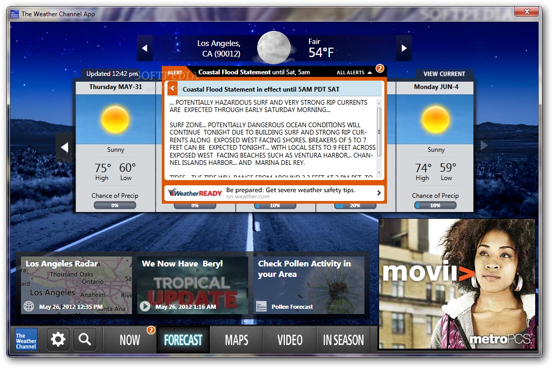This screenshot has height=368, width=553.
Task: Open Check Pollen Activity in your Area tile
Action: (309, 285)
